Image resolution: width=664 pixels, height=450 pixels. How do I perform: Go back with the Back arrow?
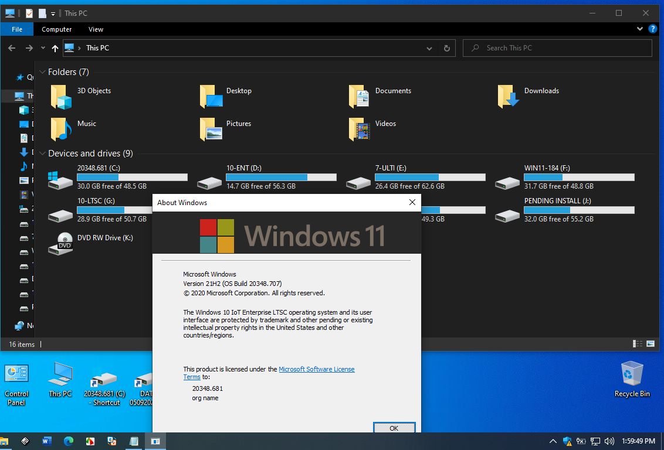12,48
